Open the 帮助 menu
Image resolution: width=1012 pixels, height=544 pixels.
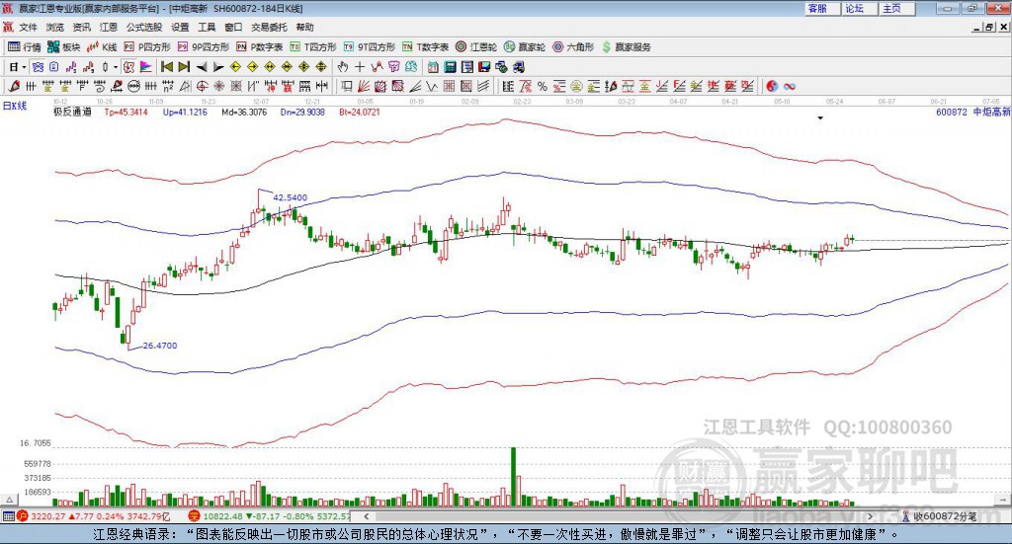304,27
